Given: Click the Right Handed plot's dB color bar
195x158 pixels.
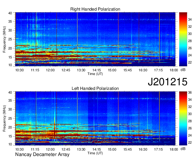Looking at the screenshot, I should [183, 39].
